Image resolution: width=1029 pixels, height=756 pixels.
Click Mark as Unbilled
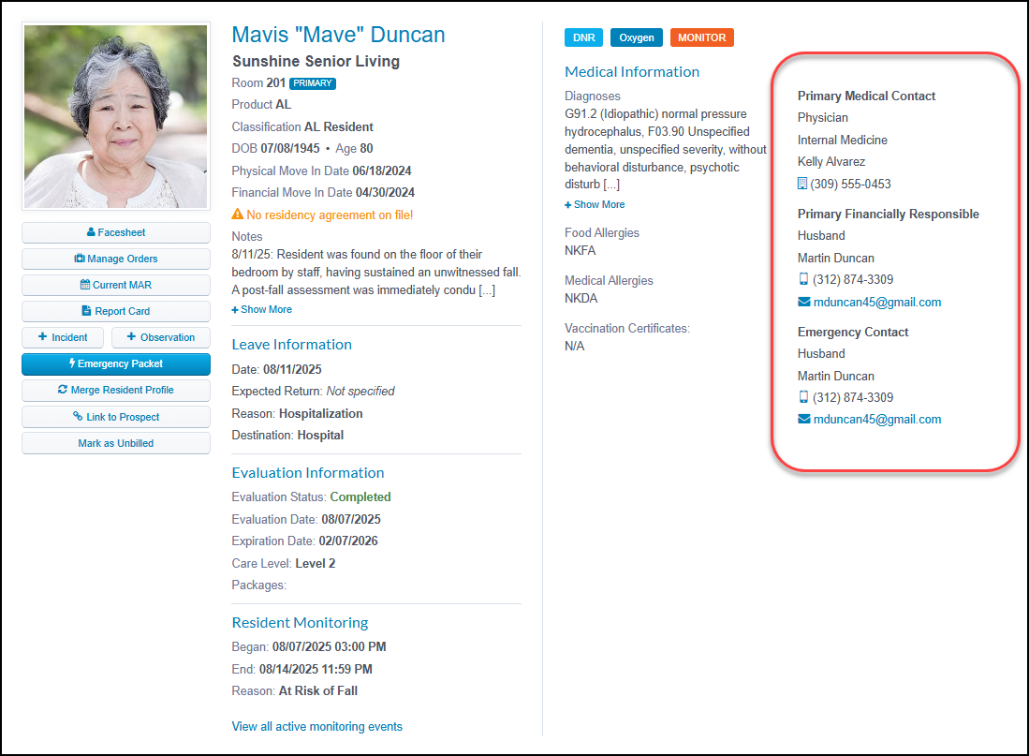[115, 442]
